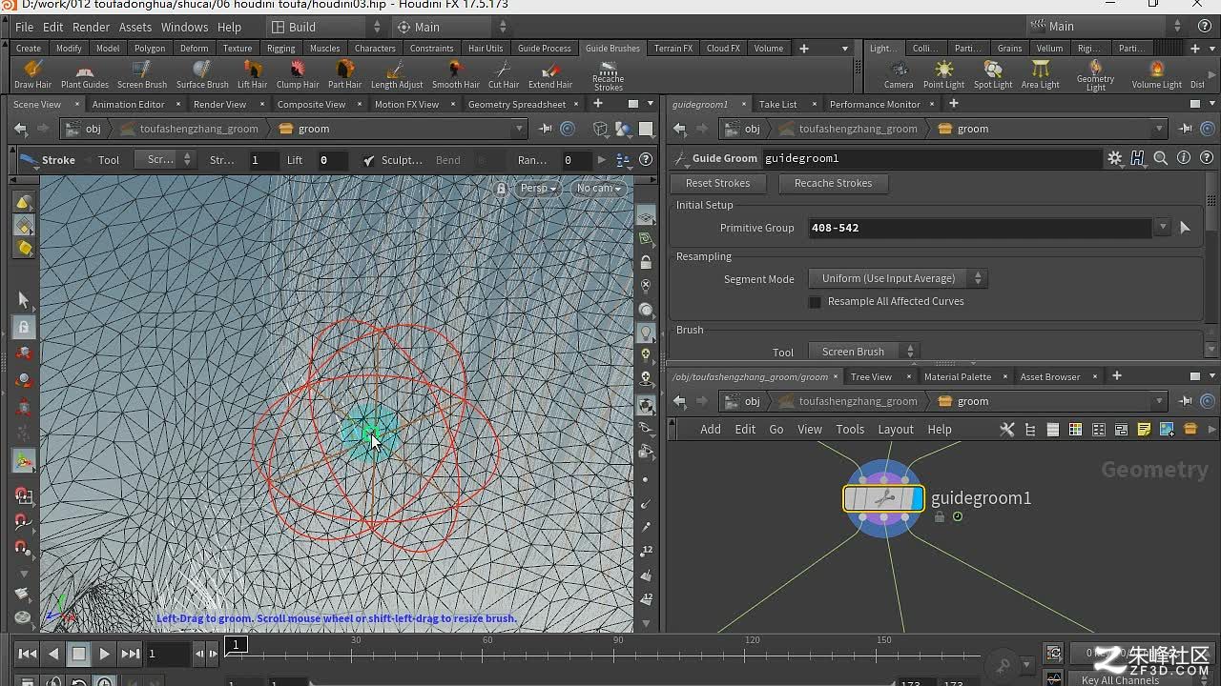Open viewport tool help question icon
The height and width of the screenshot is (686, 1221).
[x=646, y=160]
